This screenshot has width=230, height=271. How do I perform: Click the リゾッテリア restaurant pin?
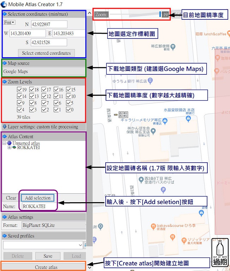tap(184, 240)
